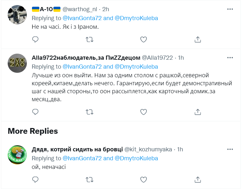The height and width of the screenshot is (189, 244).
Task: Open more options for kit_kozhumyaka tweet
Action: click(230, 149)
